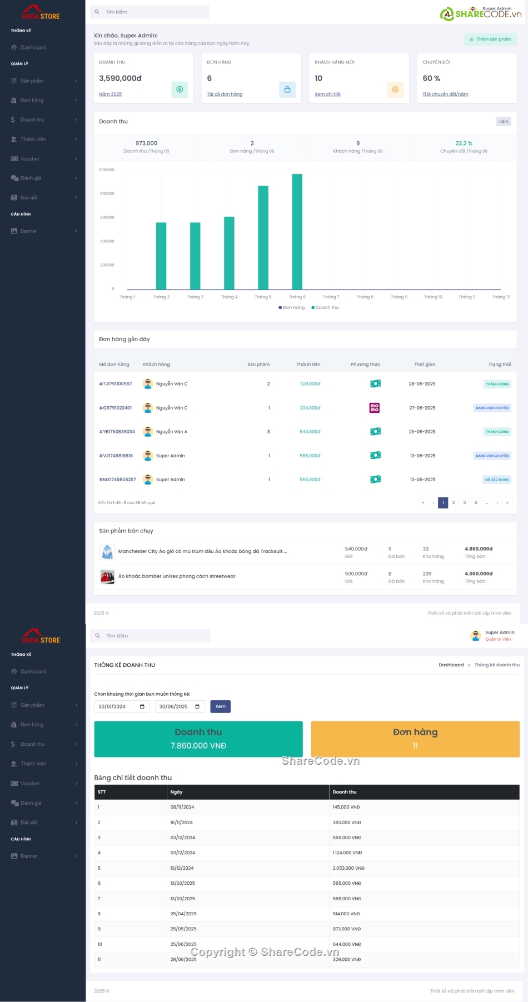Screen dimensions: 528x1002
Task: Click the search magnifier icon on the dashboard page
Action: click(x=97, y=12)
